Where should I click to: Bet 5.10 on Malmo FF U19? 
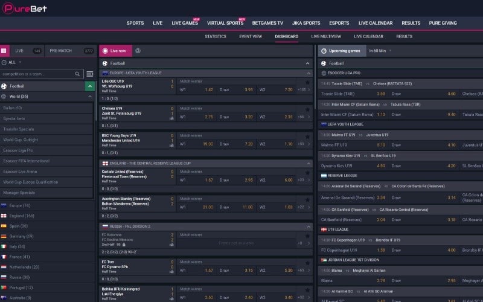coord(353,145)
